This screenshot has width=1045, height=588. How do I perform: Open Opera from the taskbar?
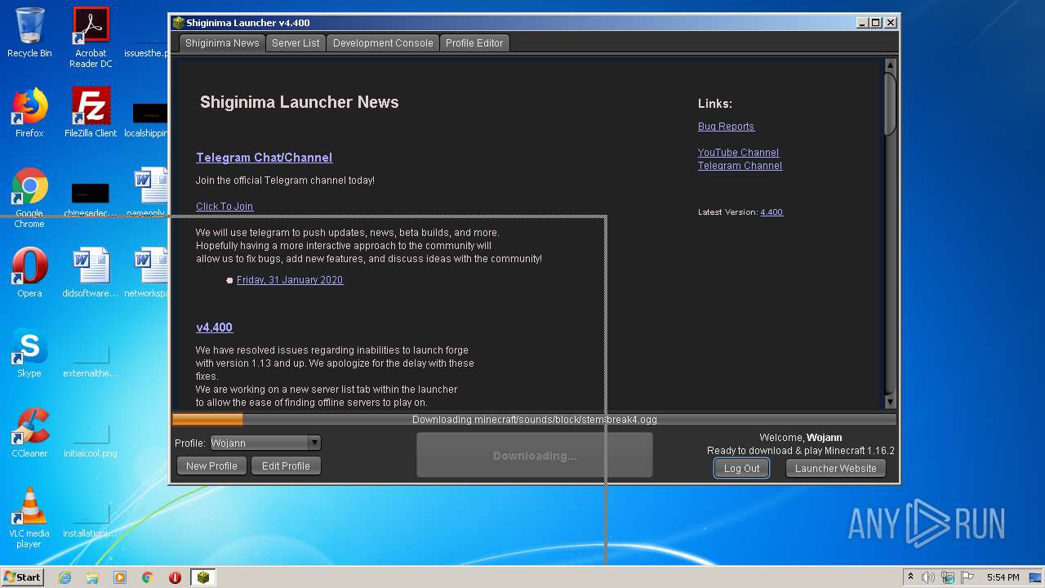[x=175, y=577]
